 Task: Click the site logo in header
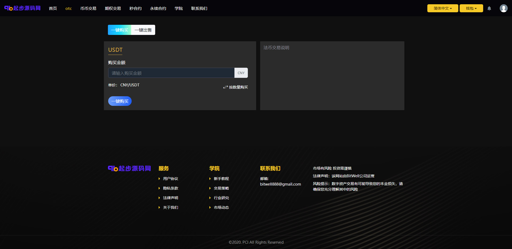pos(22,8)
